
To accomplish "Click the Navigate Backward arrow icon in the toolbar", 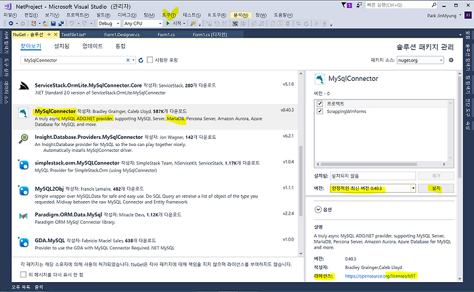I will (x=11, y=23).
